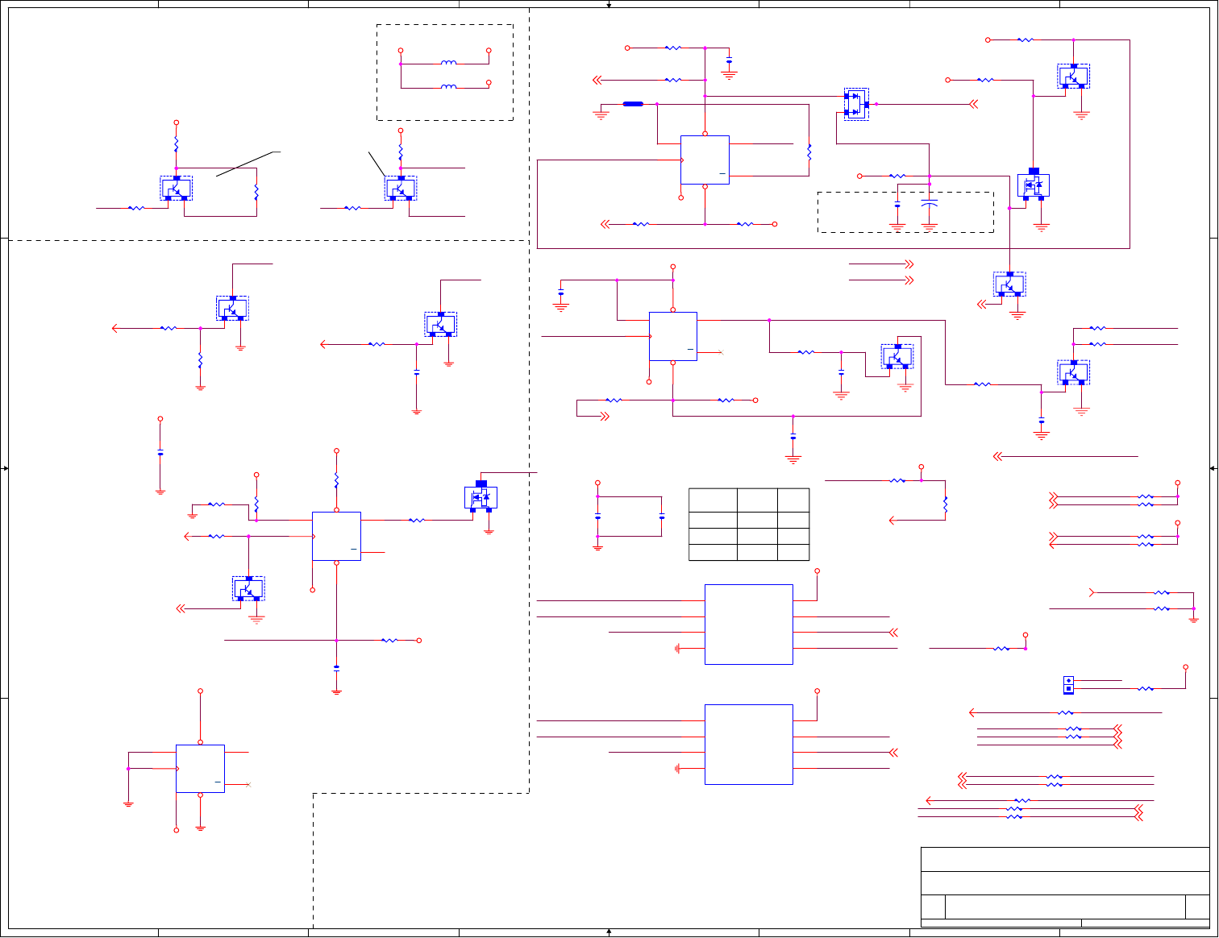Select the dual-diode package symbol
Image resolution: width=1219 pixels, height=938 pixels.
[856, 104]
